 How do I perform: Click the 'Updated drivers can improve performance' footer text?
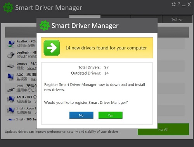click(62, 131)
